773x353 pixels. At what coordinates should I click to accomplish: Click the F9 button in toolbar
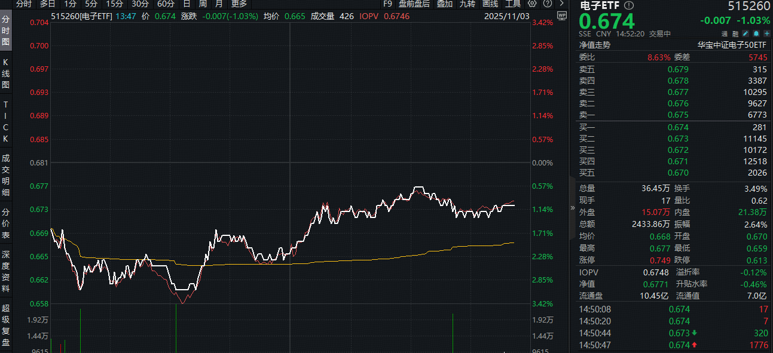click(x=387, y=4)
